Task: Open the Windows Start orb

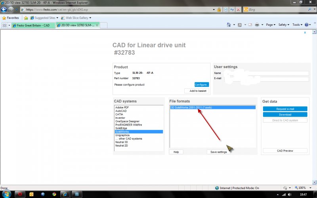Action: click(x=6, y=194)
